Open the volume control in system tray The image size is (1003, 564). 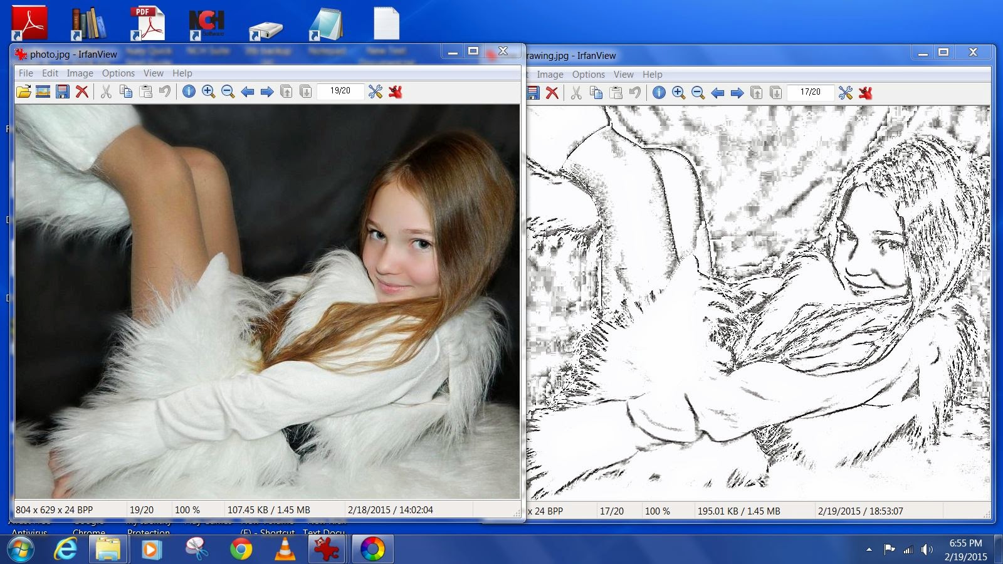pyautogui.click(x=927, y=550)
